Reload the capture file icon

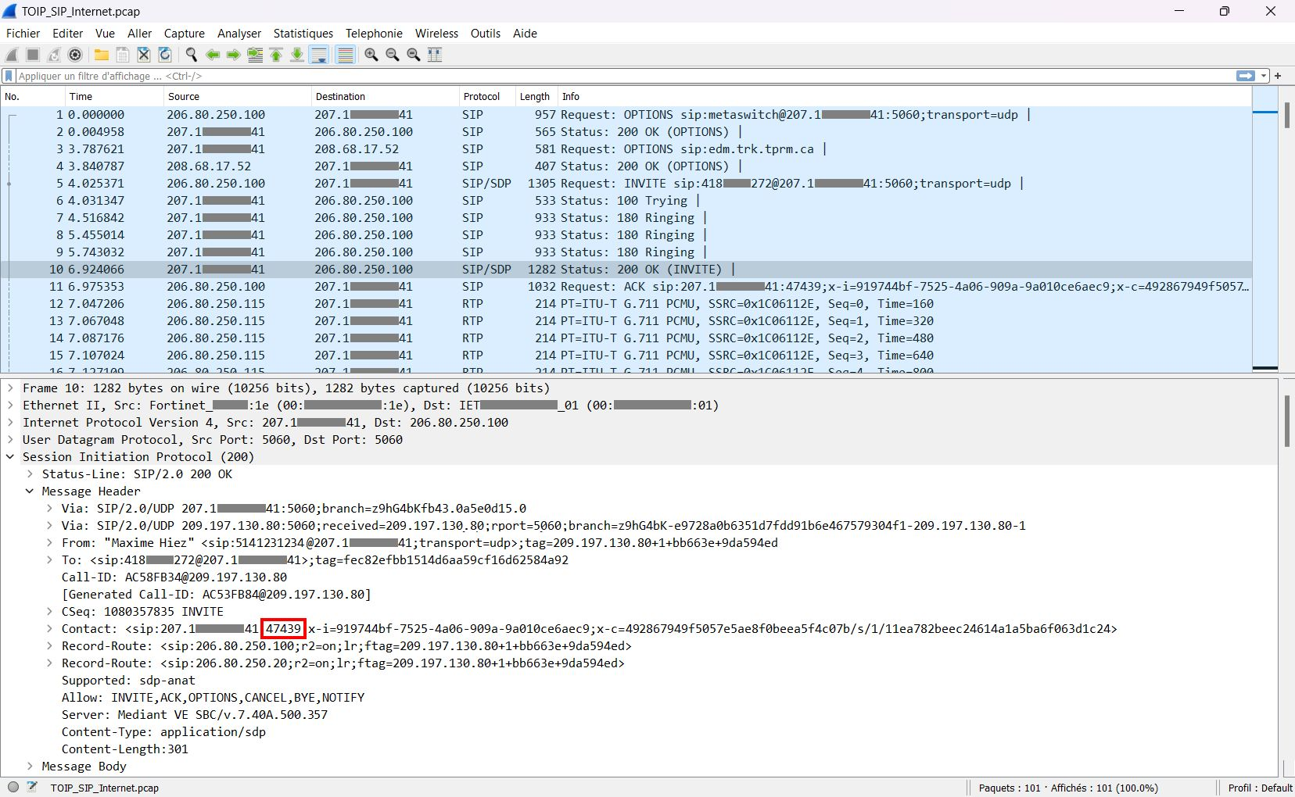click(x=165, y=55)
